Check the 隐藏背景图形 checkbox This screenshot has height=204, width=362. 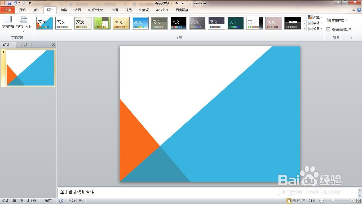click(x=328, y=29)
